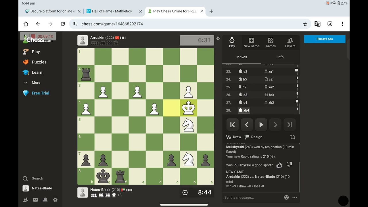Click the Arrdakin username
Image resolution: width=368 pixels, height=207 pixels.
click(x=97, y=38)
